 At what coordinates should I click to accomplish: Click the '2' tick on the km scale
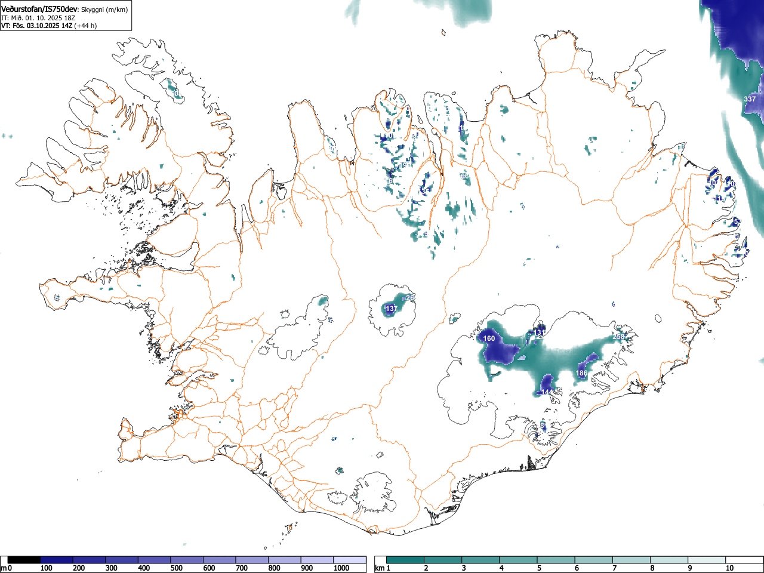pyautogui.click(x=426, y=568)
